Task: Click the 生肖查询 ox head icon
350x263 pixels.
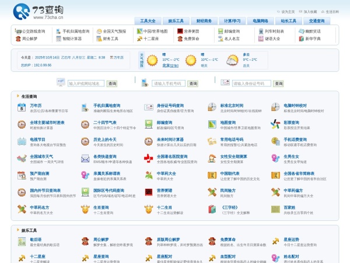Action: [85, 209]
